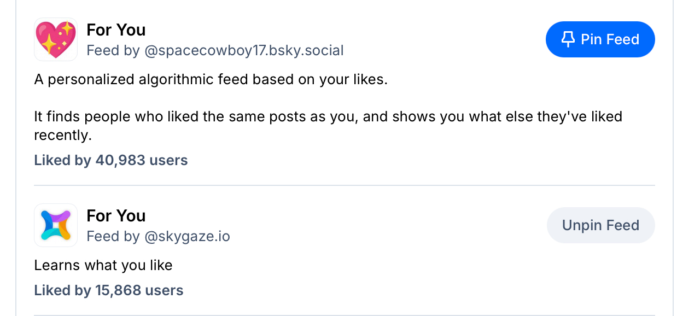Click the word 'recently.' in the description
This screenshot has width=677, height=316.
point(63,136)
